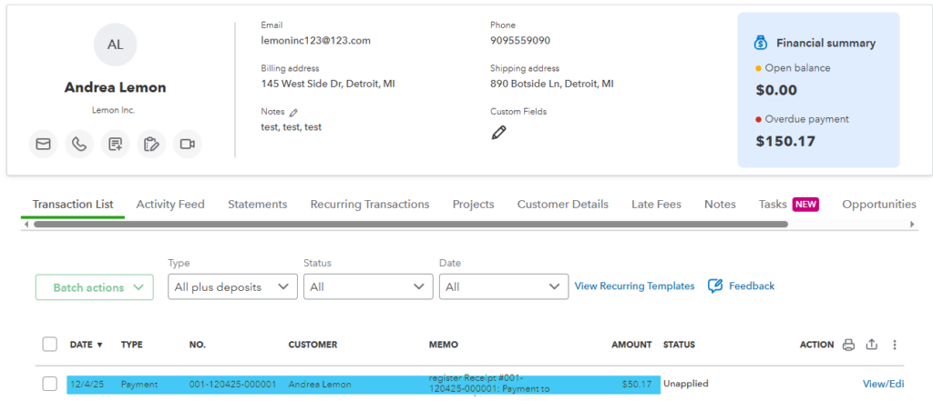The image size is (933, 401).
Task: Click the phone call icon under Lemon Inc.
Action: point(79,145)
